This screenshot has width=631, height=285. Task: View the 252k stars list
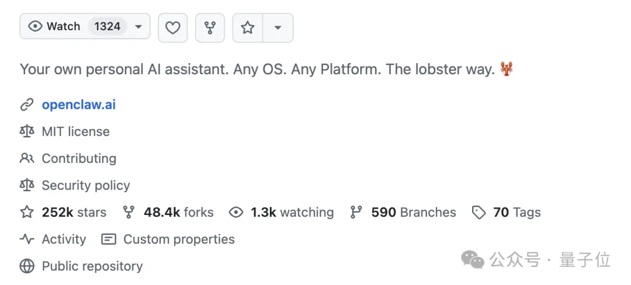74,212
